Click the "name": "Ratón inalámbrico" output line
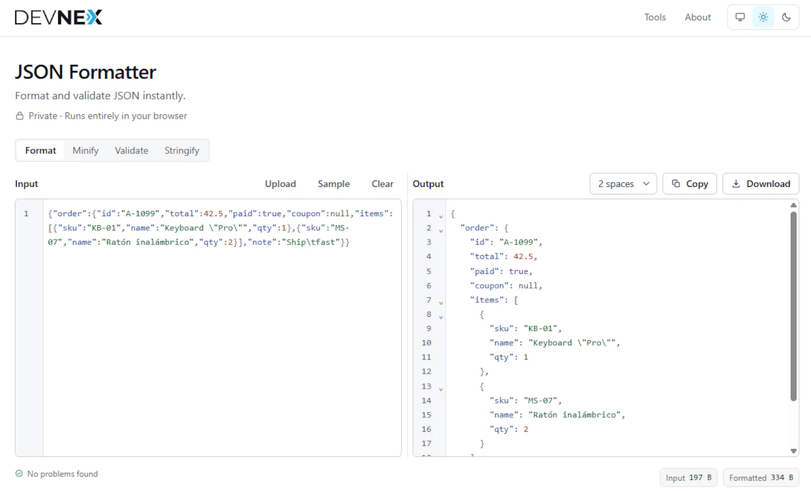 point(557,415)
